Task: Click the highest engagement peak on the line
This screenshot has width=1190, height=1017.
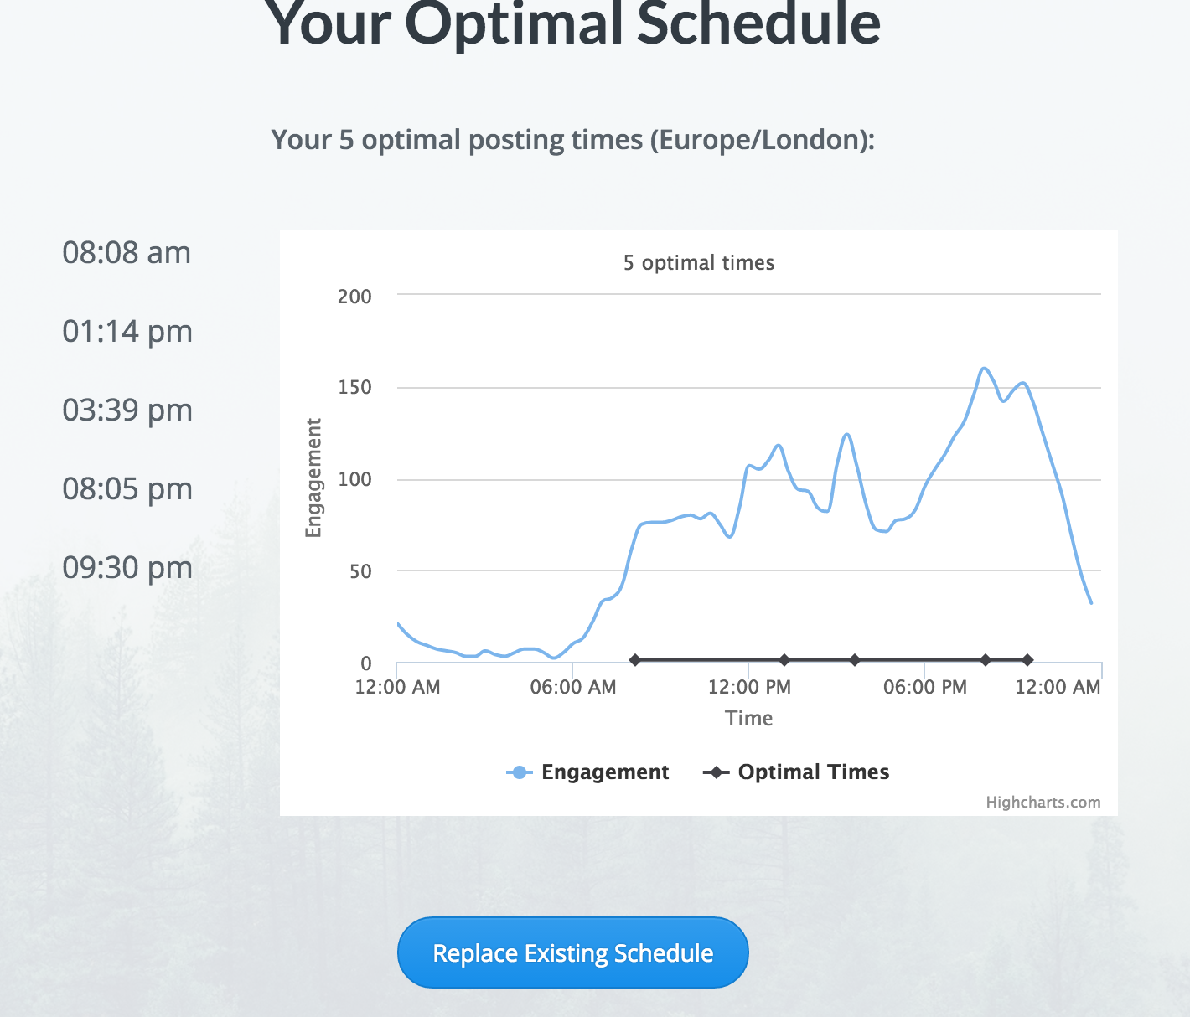Action: click(984, 368)
